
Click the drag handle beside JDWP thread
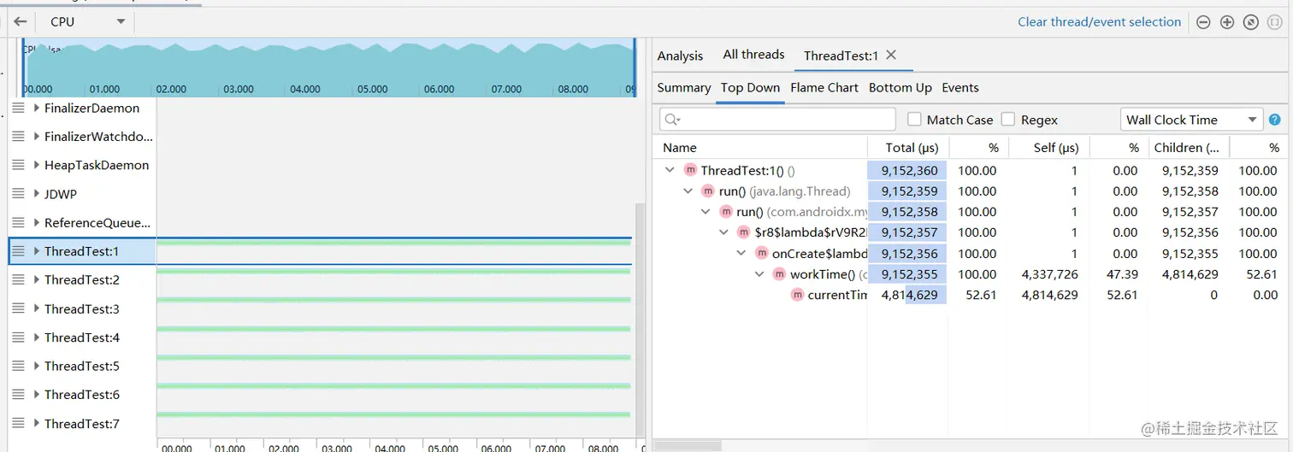[x=18, y=194]
